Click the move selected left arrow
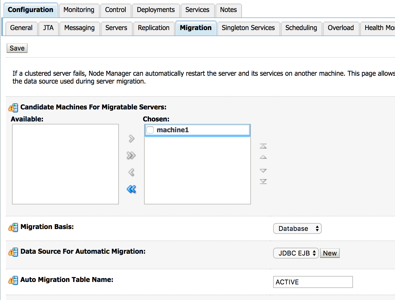 [131, 172]
